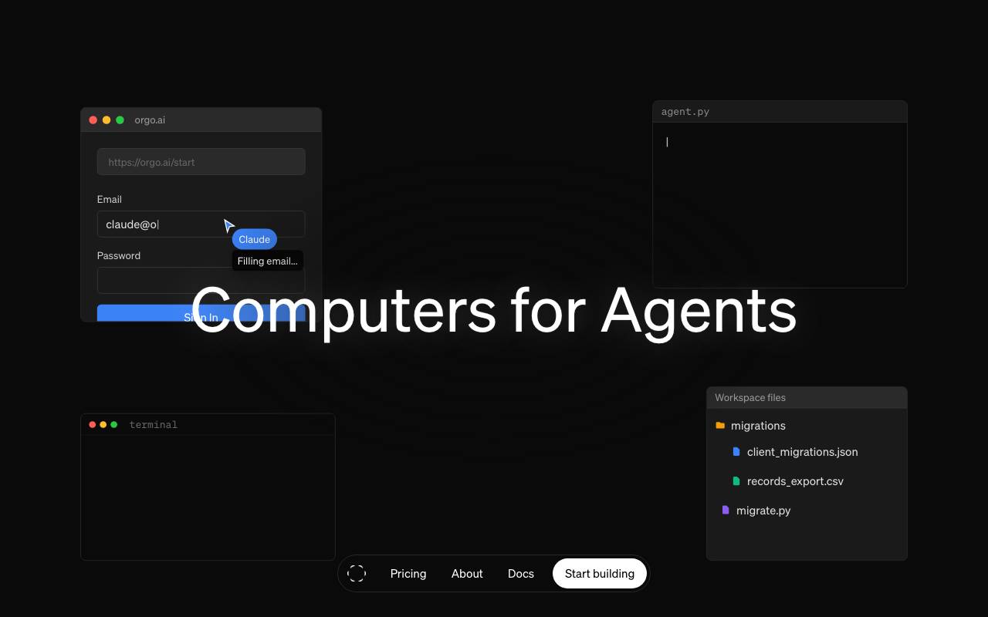Click the Workspace files panel header
Screen dimensions: 988x617
(x=807, y=398)
